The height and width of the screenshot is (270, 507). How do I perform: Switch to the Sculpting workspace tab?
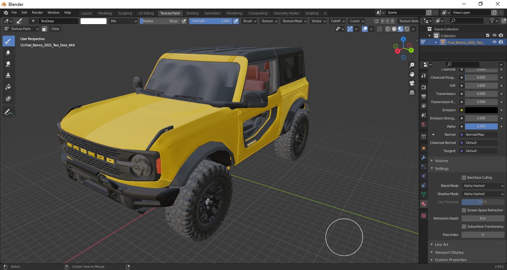coord(125,13)
